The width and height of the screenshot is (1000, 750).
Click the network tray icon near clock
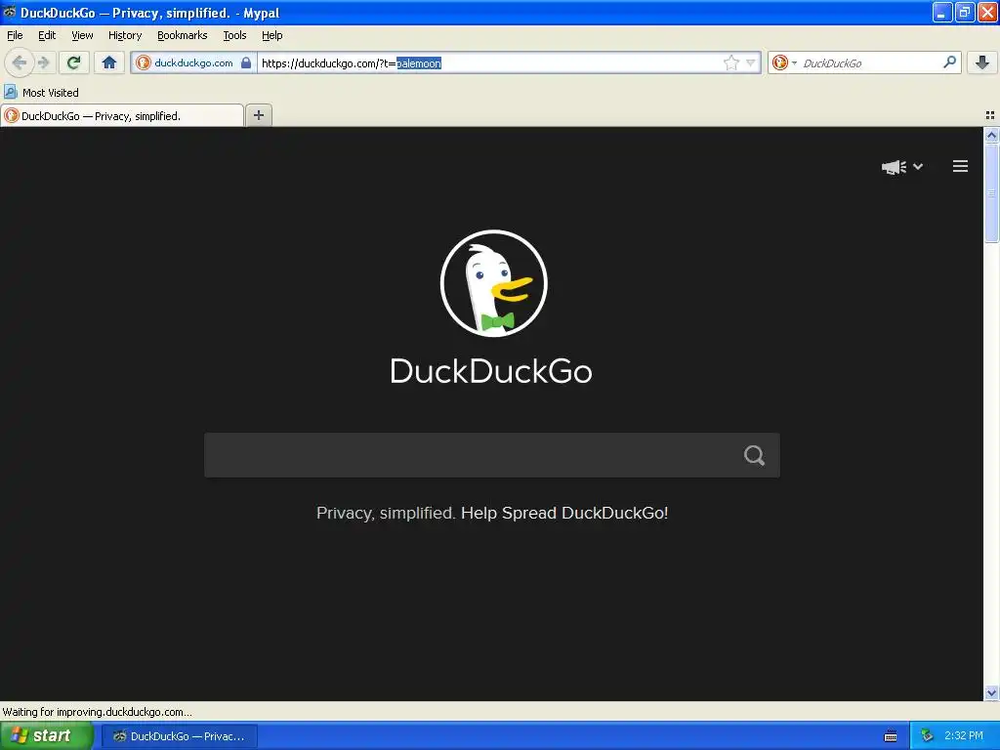tap(927, 736)
